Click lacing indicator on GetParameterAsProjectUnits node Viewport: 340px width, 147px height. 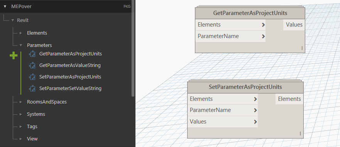[302, 48]
